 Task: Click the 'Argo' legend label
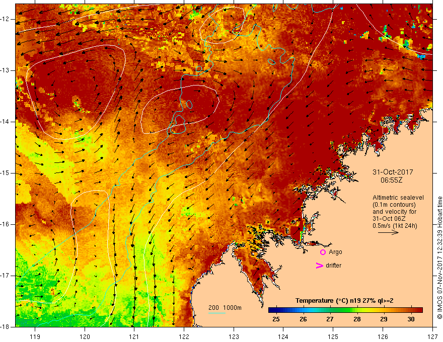pyautogui.click(x=335, y=252)
